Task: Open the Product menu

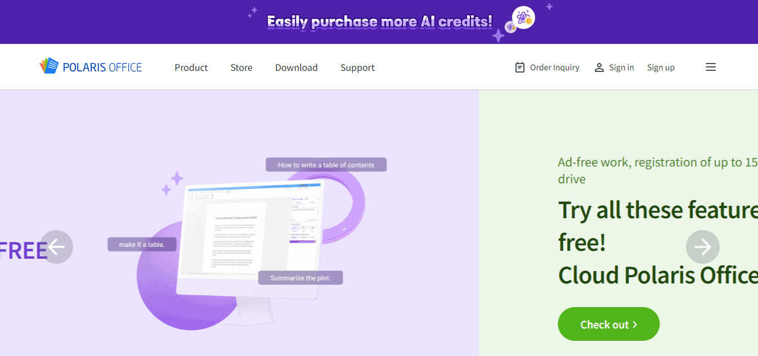Action: coord(191,67)
